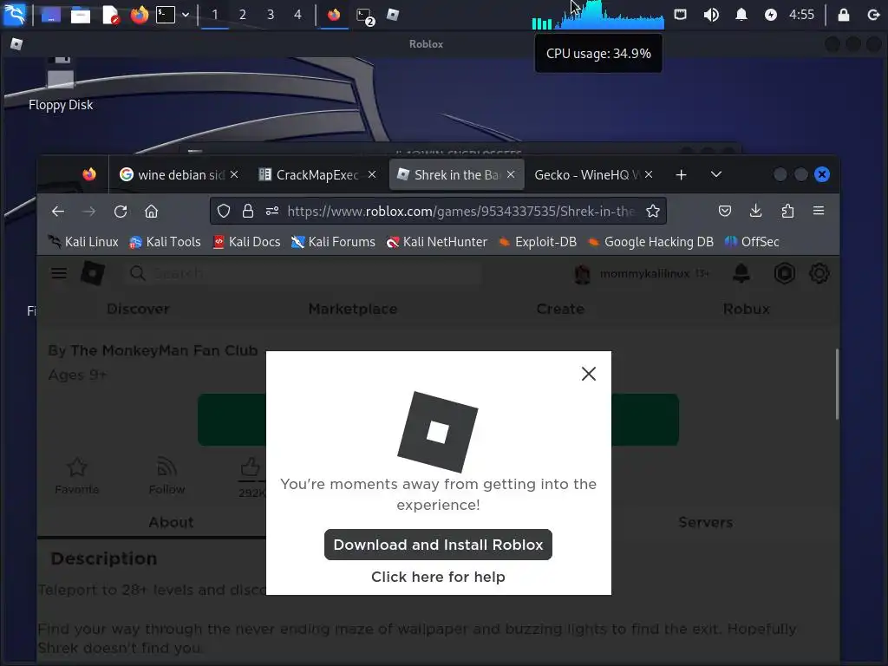The width and height of the screenshot is (888, 666).
Task: Open the OffSec bookmark
Action: [x=752, y=242]
